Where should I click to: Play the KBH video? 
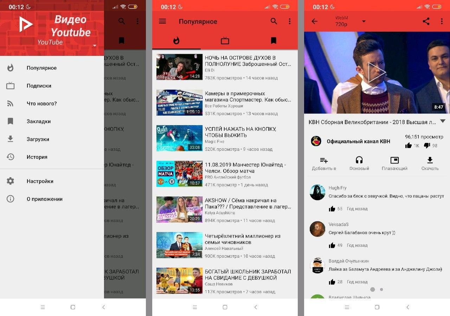point(377,73)
